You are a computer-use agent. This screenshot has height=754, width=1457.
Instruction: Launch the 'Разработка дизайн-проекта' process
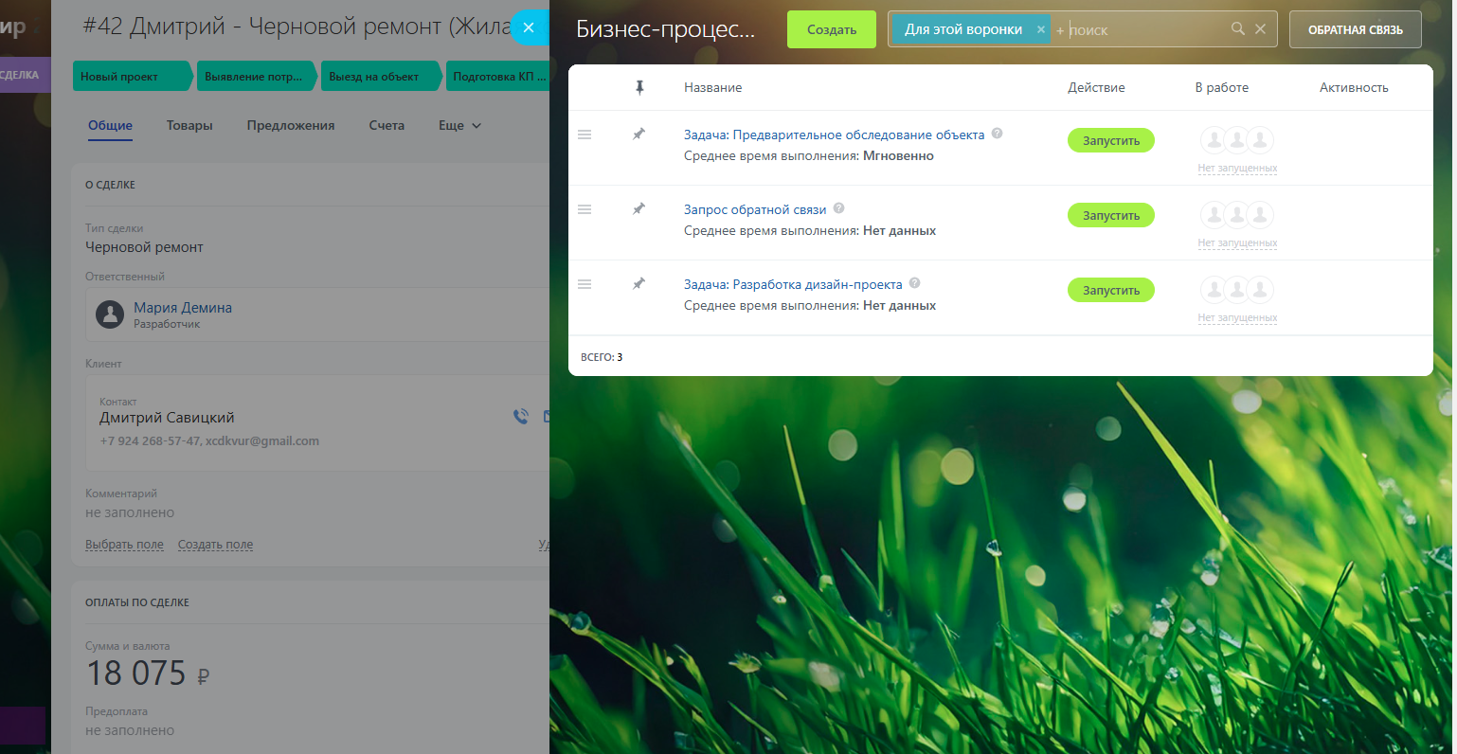coord(1111,290)
